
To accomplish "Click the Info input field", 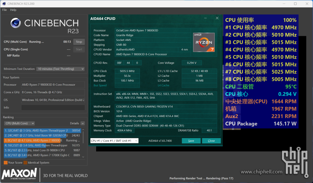I will tap(53, 107).
